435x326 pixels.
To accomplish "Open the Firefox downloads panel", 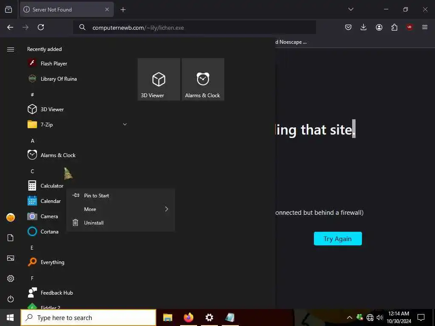I will 364,27.
